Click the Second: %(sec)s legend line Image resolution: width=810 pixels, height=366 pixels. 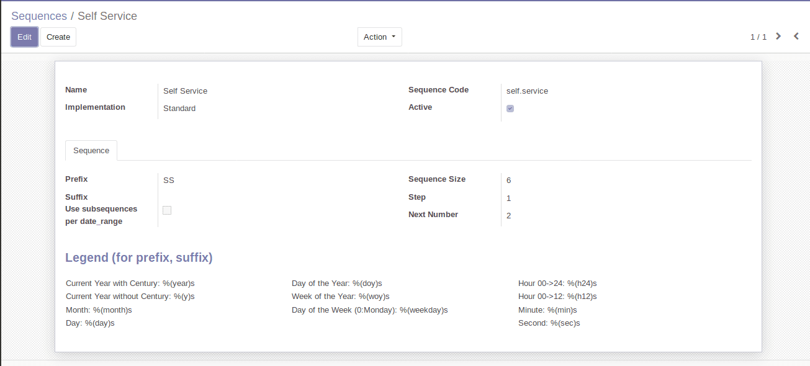tap(549, 323)
